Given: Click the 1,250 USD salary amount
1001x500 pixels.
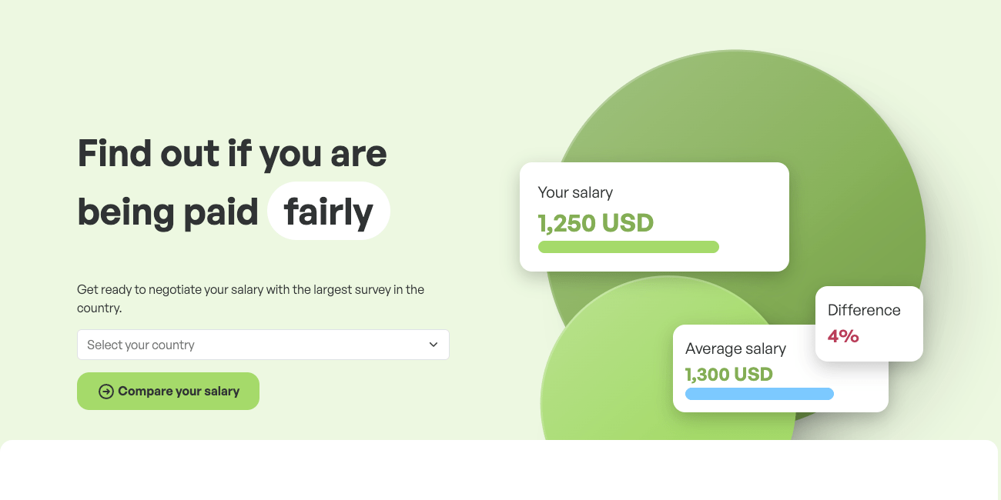Looking at the screenshot, I should click(x=595, y=223).
